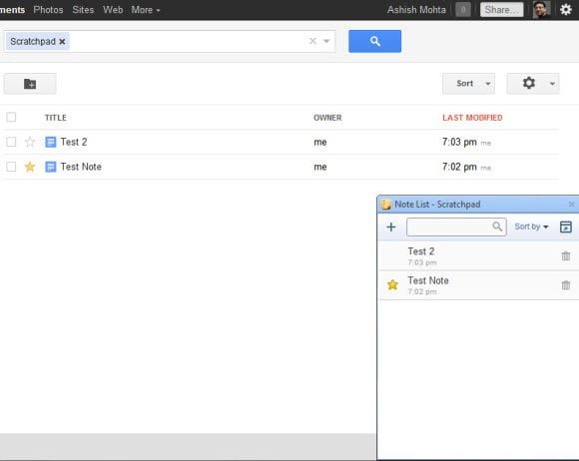Create a new collection with folder-plus icon
579x461 pixels.
(30, 84)
